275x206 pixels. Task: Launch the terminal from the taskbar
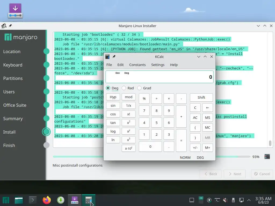tap(32, 200)
